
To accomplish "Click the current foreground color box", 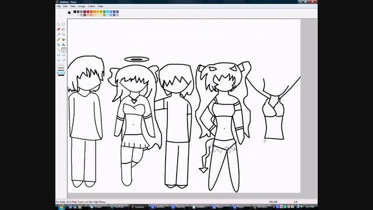I will (x=69, y=13).
